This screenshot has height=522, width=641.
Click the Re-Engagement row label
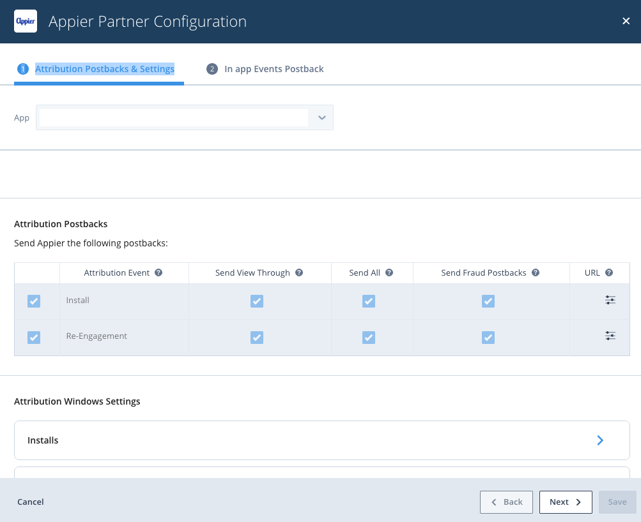click(x=97, y=336)
